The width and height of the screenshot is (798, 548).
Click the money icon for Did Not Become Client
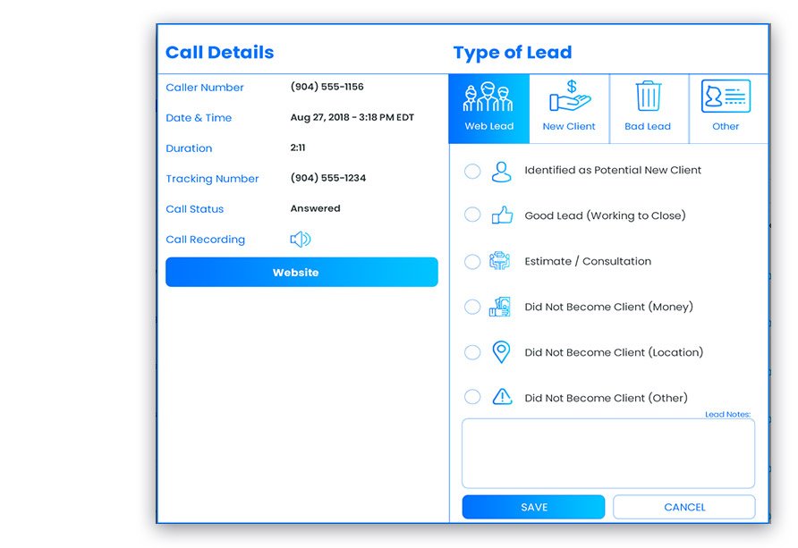tap(502, 306)
